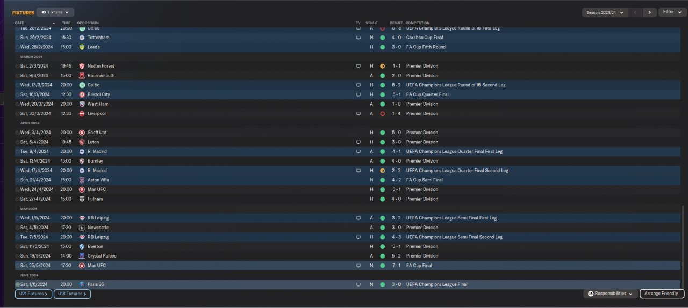Click the FA Cup Semi Final competition text
688x308 pixels.
click(425, 180)
